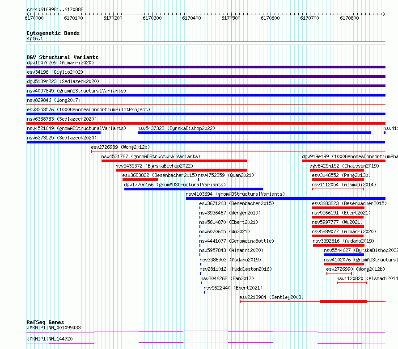This screenshot has width=398, height=349.
Task: Select esv3683822 (Besenbacher2015) label
Action: pos(160,175)
